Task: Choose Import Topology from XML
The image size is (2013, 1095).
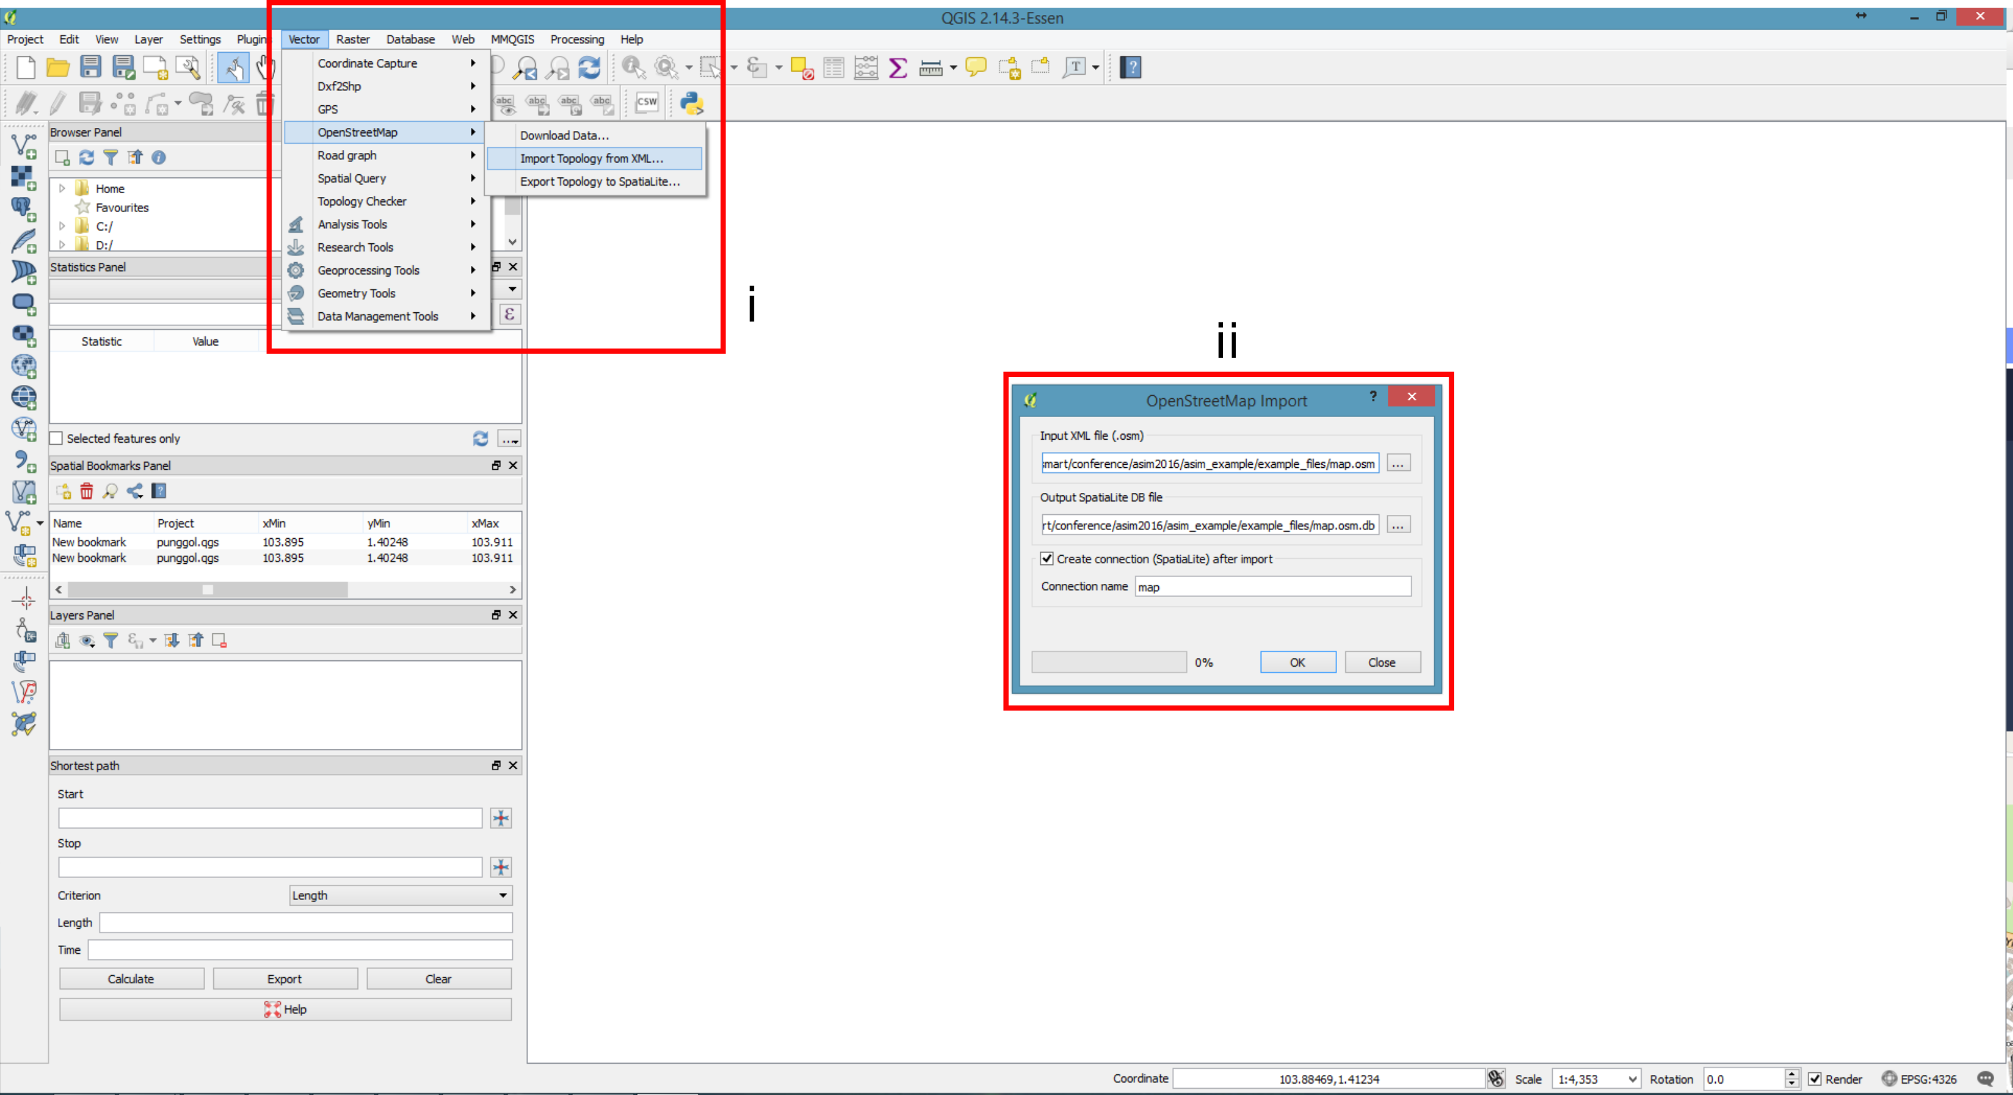Action: point(594,159)
